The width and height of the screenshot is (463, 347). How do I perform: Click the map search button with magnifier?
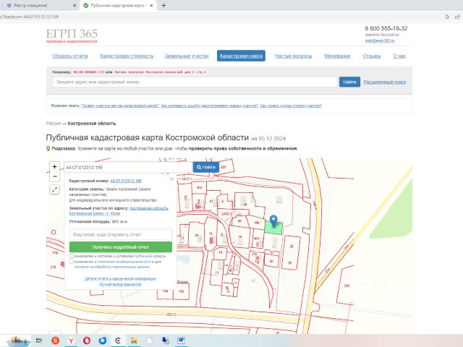coord(206,167)
